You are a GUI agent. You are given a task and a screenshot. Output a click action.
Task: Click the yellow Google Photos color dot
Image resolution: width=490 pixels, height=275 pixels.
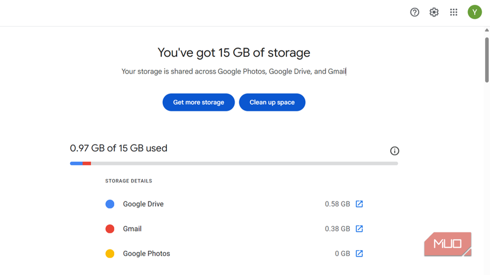pos(110,254)
